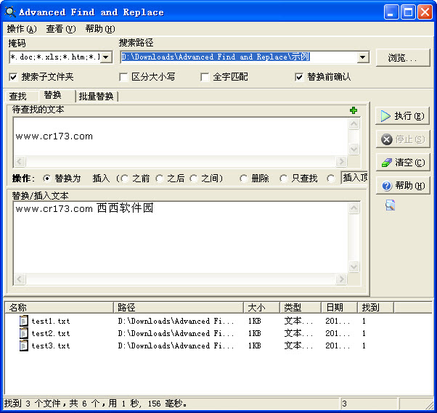The image size is (437, 413).
Task: Sort results by 大小 column header
Action: point(261,308)
